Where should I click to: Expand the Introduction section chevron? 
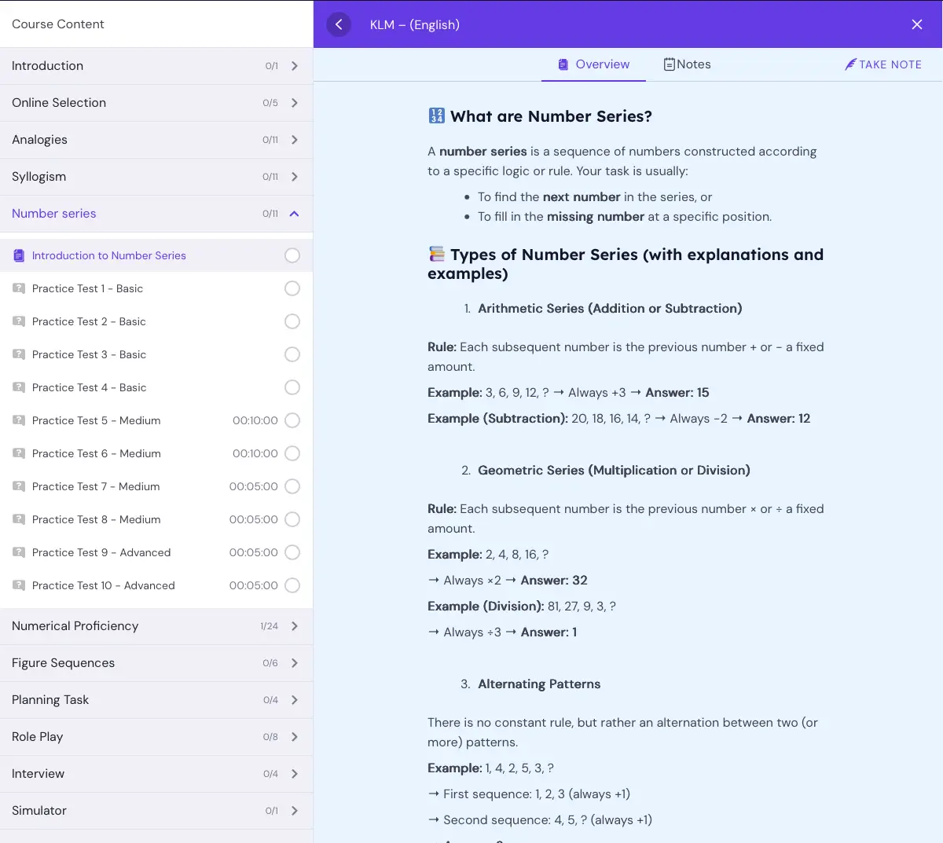pos(295,66)
